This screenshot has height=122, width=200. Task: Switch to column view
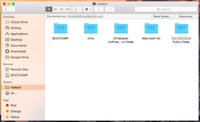61,9
